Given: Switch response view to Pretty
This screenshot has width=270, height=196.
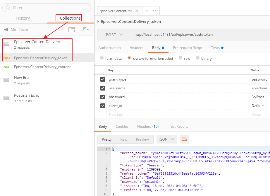Looking at the screenshot, I should 106,139.
